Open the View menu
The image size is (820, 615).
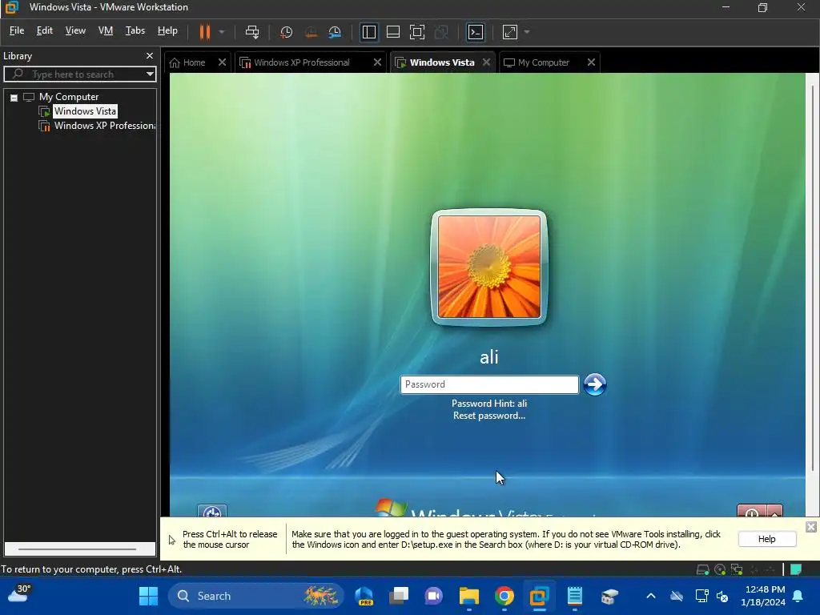(75, 30)
